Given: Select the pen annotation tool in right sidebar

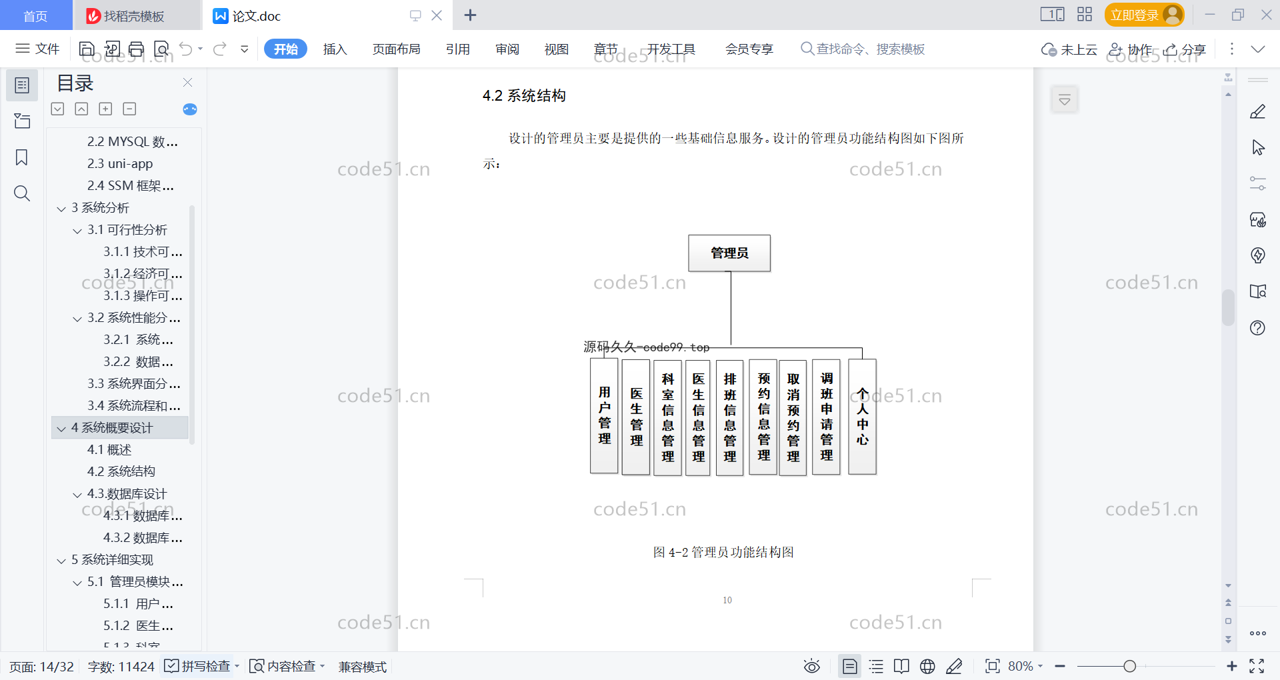Looking at the screenshot, I should [1258, 111].
